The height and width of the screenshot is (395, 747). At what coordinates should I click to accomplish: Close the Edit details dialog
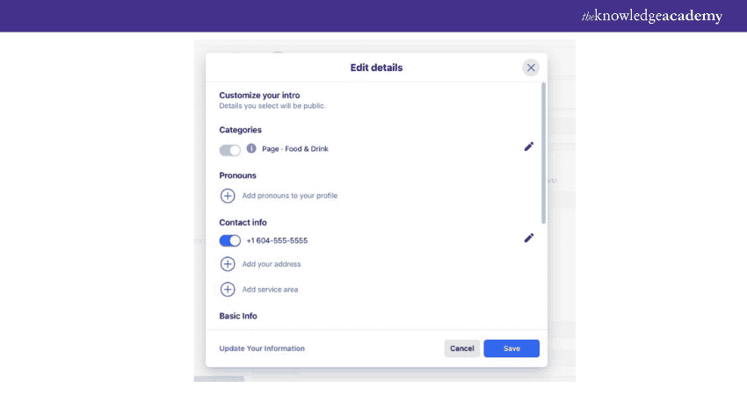tap(531, 68)
